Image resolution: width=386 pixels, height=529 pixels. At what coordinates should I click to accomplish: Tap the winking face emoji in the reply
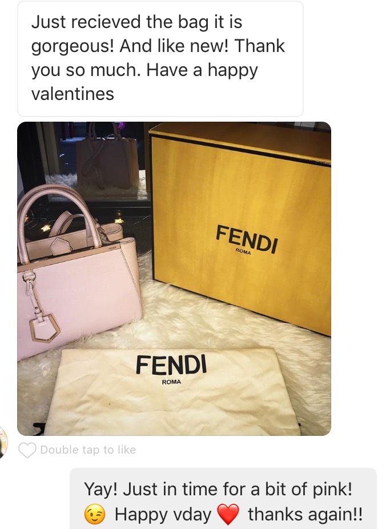click(x=94, y=515)
